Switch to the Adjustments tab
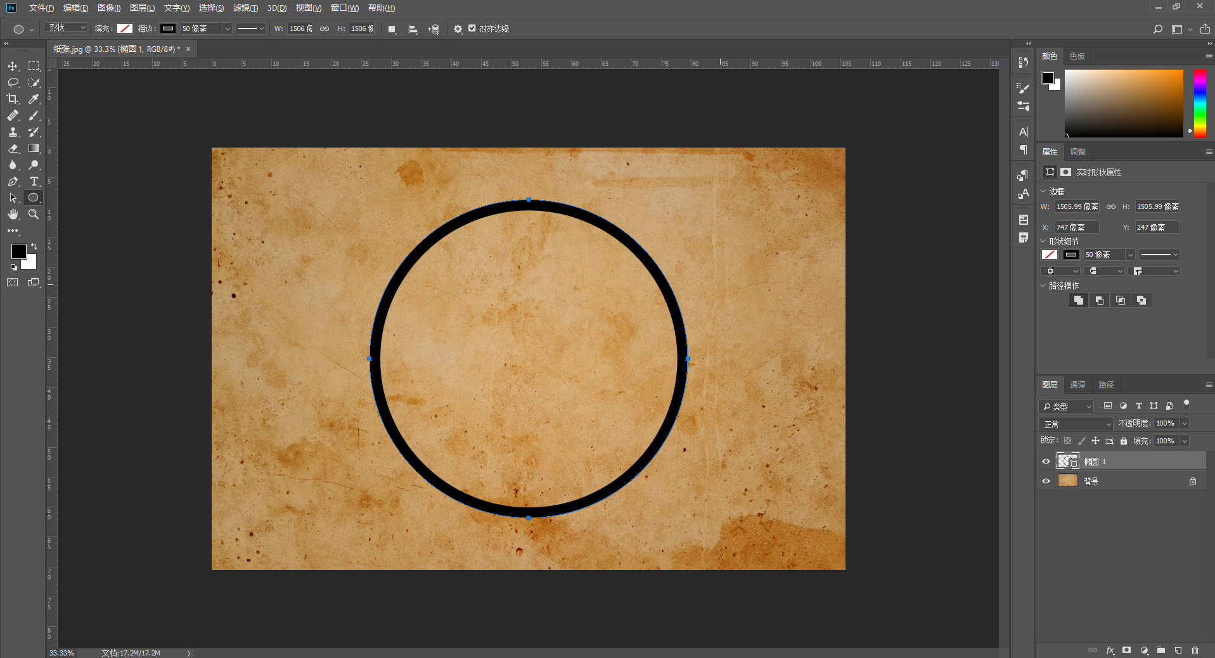The height and width of the screenshot is (658, 1215). (1077, 151)
